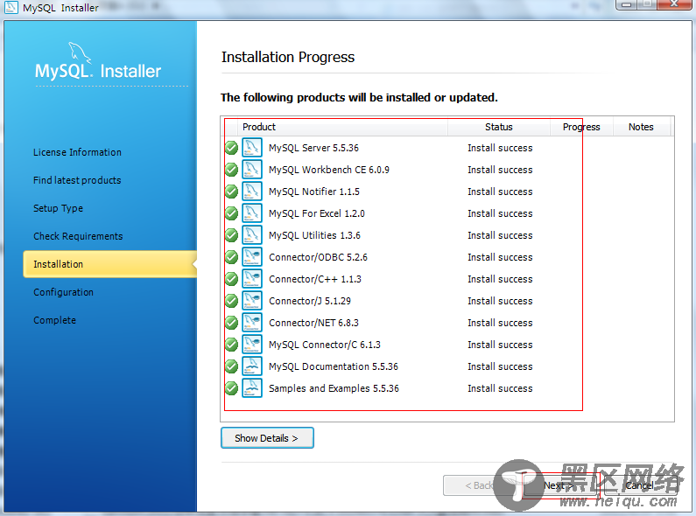Click Install success status of Connector/J
The image size is (696, 516).
point(500,301)
